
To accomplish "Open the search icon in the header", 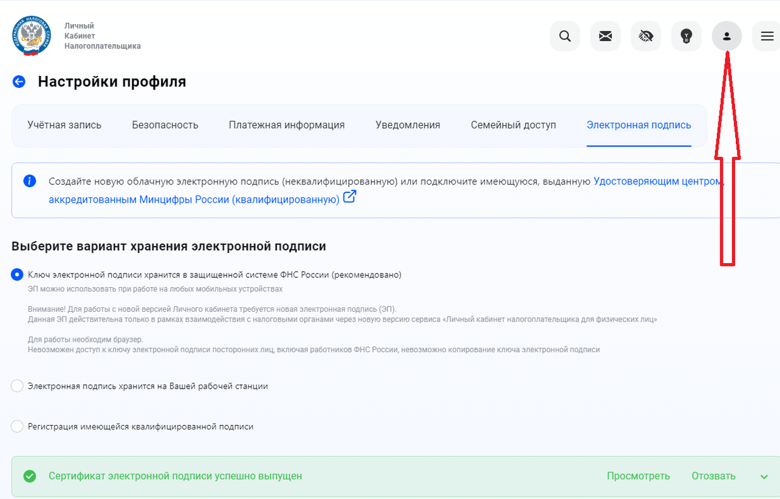I will click(565, 36).
